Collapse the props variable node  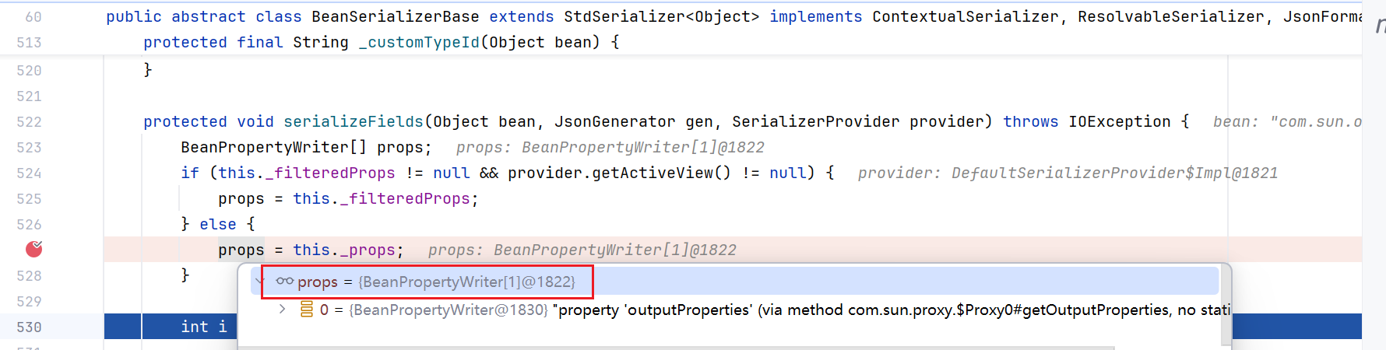(260, 282)
